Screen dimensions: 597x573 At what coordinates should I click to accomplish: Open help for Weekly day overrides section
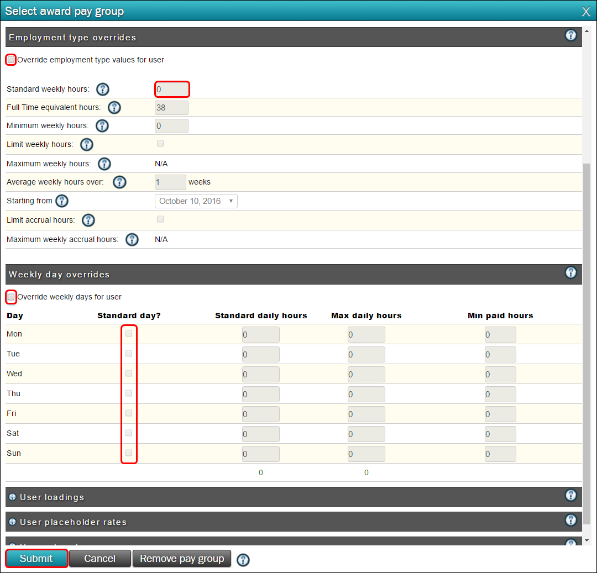[x=570, y=272]
